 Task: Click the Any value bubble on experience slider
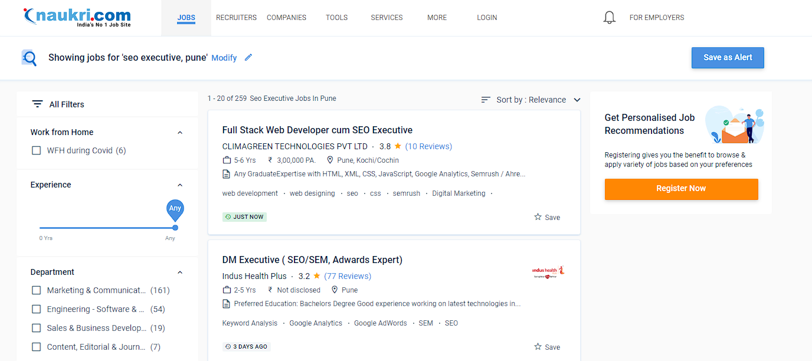(x=175, y=209)
